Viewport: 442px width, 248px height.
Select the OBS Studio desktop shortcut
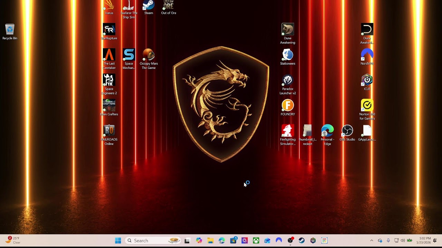click(x=347, y=133)
